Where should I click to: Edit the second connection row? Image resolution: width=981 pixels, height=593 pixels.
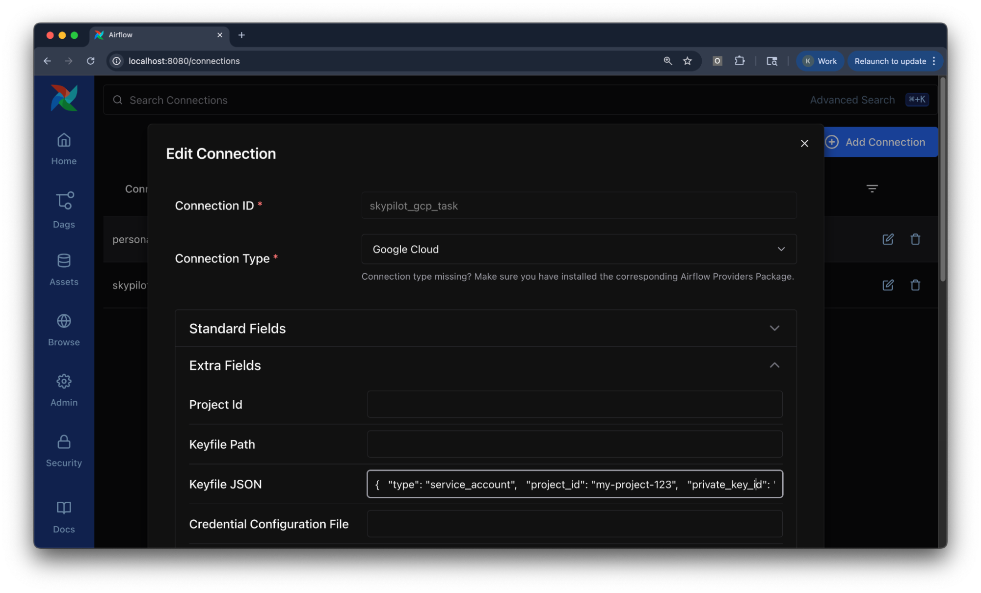(887, 285)
